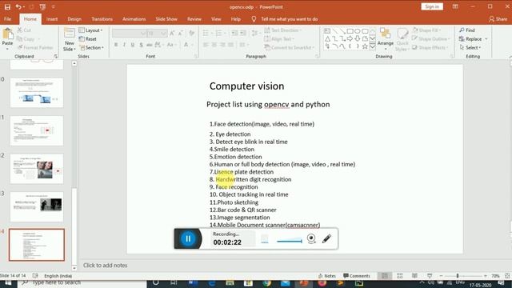
Task: Click the zoom out minus button
Action: tap(441, 276)
